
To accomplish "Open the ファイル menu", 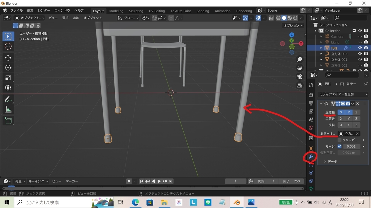I will coord(16,10).
